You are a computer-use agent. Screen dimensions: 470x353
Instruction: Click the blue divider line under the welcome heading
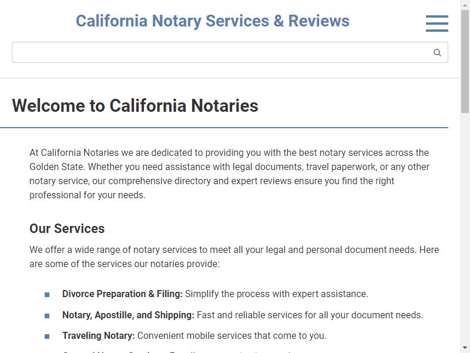[x=224, y=128]
